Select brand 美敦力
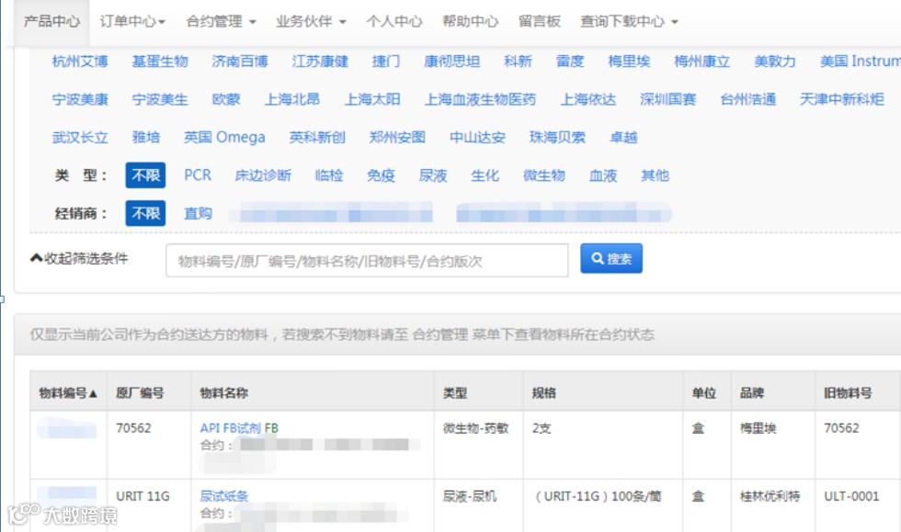The width and height of the screenshot is (901, 532). (775, 61)
